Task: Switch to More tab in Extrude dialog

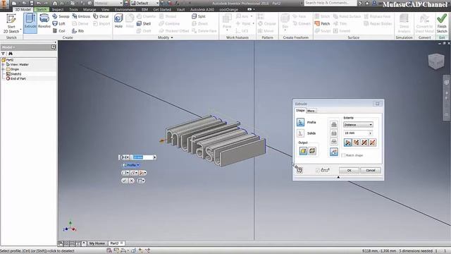Action: (311, 111)
